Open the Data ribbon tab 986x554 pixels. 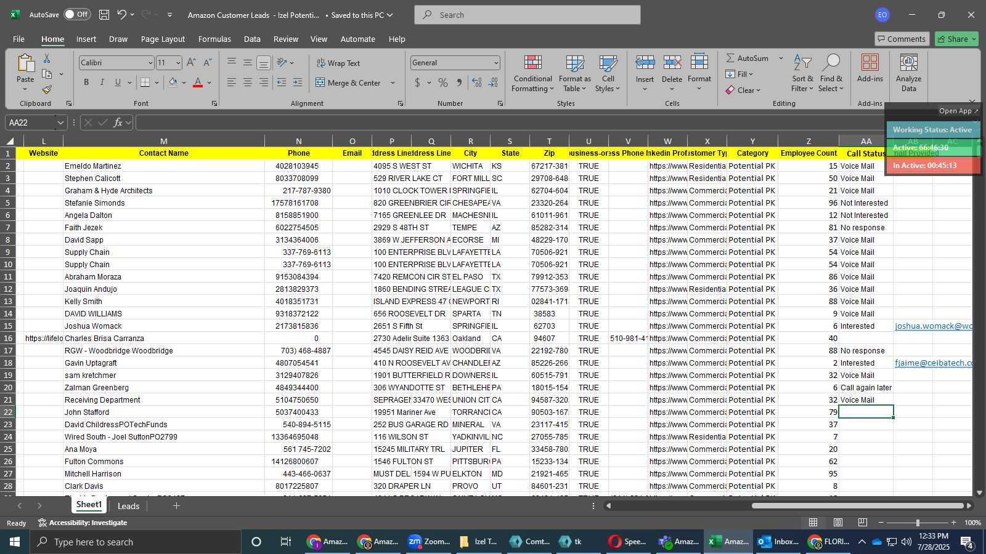point(252,39)
